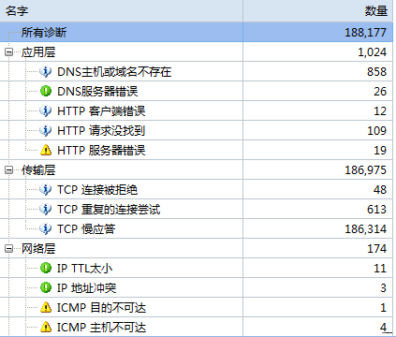
Task: Select the DNS服务器错误 entry
Action: [x=97, y=92]
